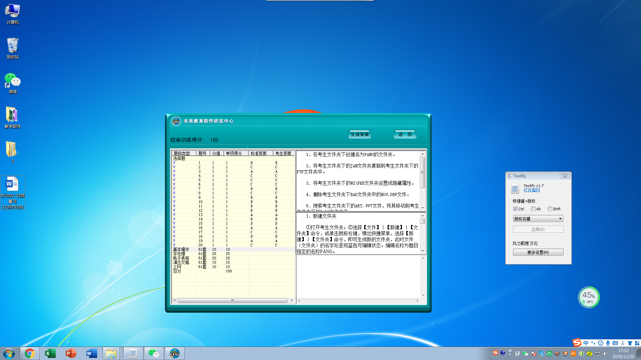Click the green shield security tray icon
The height and width of the screenshot is (360, 641).
tap(581, 354)
